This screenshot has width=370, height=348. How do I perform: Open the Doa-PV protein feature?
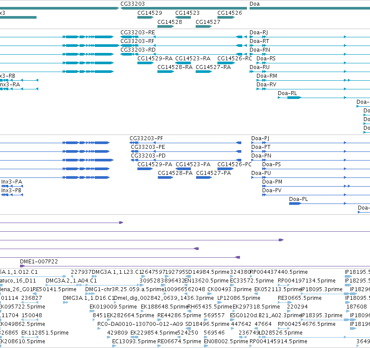(x=316, y=195)
